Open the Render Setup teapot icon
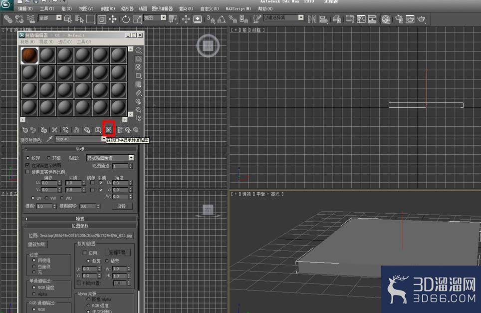This screenshot has width=481, height=313. click(399, 19)
